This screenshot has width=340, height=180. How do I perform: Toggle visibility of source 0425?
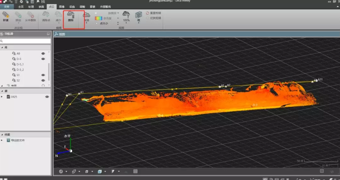(47, 97)
